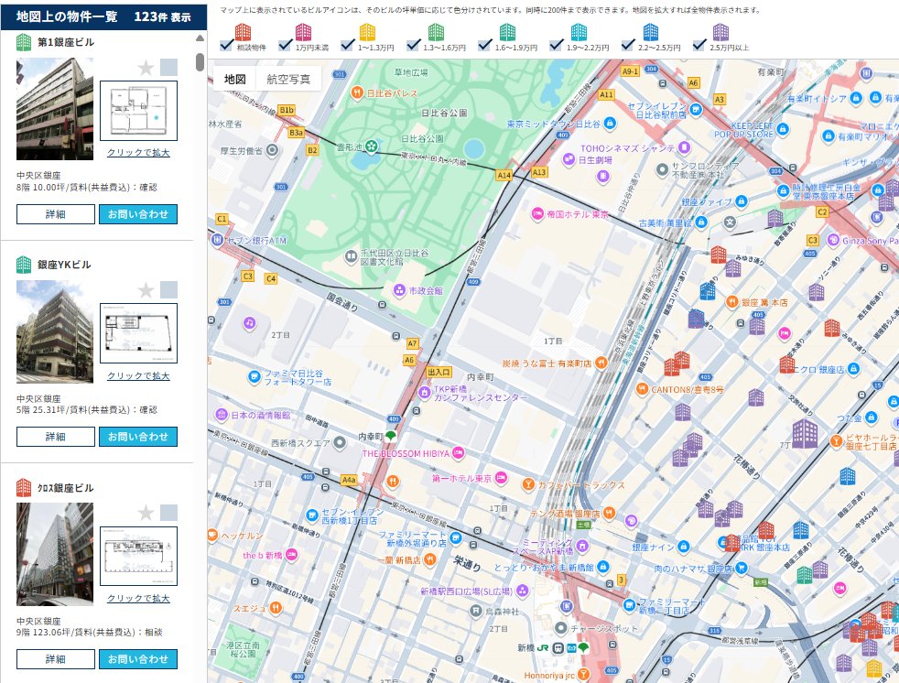The image size is (899, 683).
Task: Open the 第1銀座ビル building photo
Action: point(55,109)
